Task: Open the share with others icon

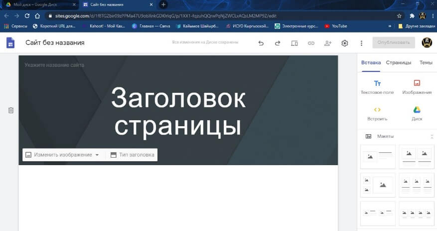Action: pyautogui.click(x=328, y=43)
